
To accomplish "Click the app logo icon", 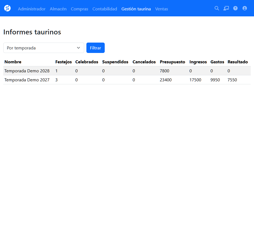I will point(7,8).
